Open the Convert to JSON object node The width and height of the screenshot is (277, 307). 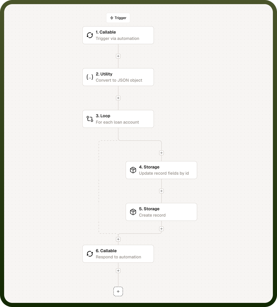click(118, 77)
